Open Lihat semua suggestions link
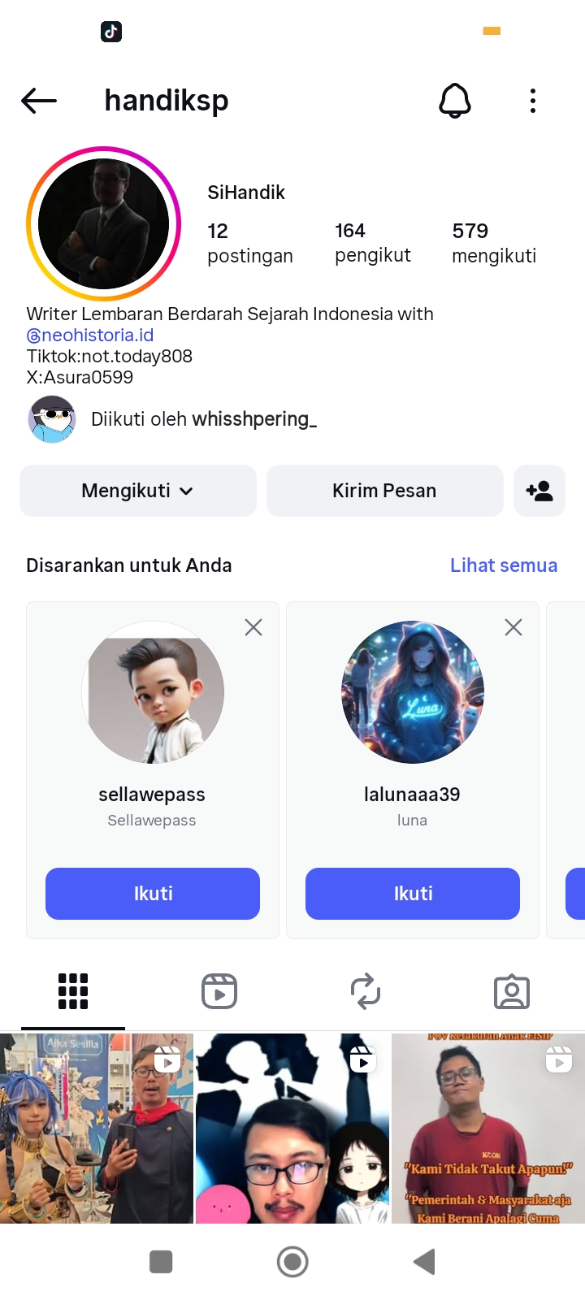This screenshot has width=585, height=1300. coord(504,565)
